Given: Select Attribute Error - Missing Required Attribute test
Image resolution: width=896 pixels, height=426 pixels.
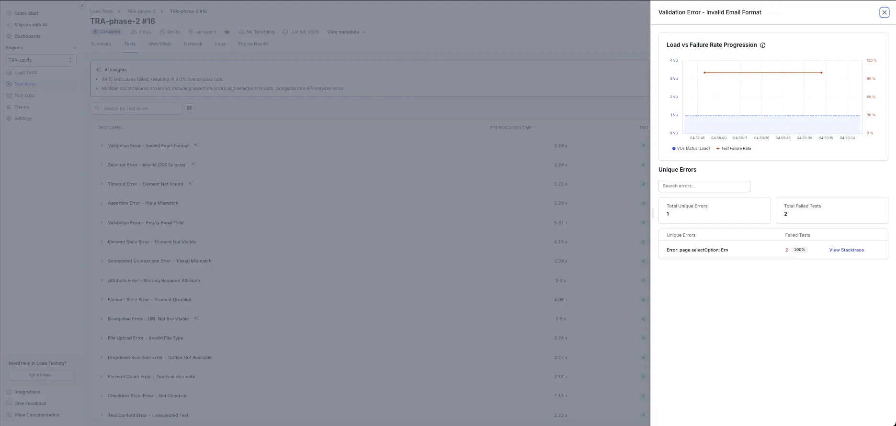Looking at the screenshot, I should 154,281.
